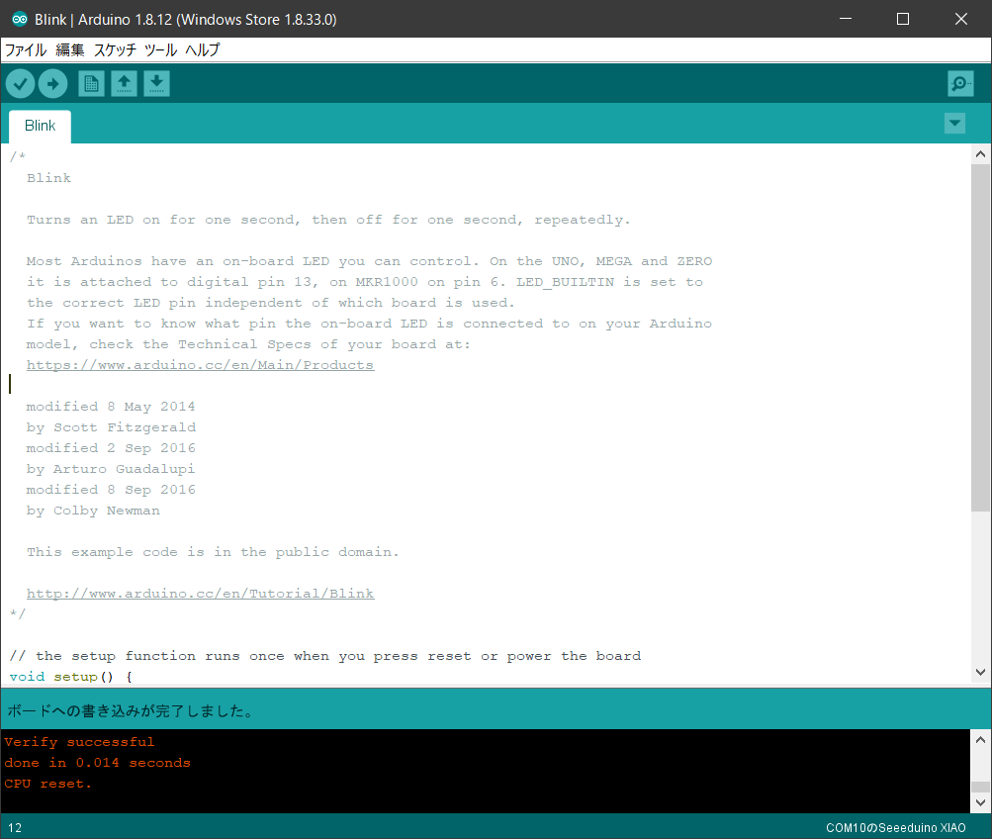The image size is (992, 839).
Task: Click the 'done in 0.014 seconds' line
Action: [x=97, y=763]
